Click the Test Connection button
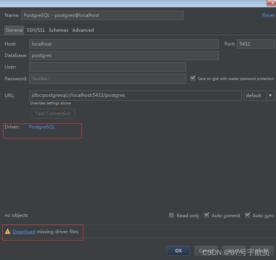Image resolution: width=276 pixels, height=260 pixels. coord(53,114)
